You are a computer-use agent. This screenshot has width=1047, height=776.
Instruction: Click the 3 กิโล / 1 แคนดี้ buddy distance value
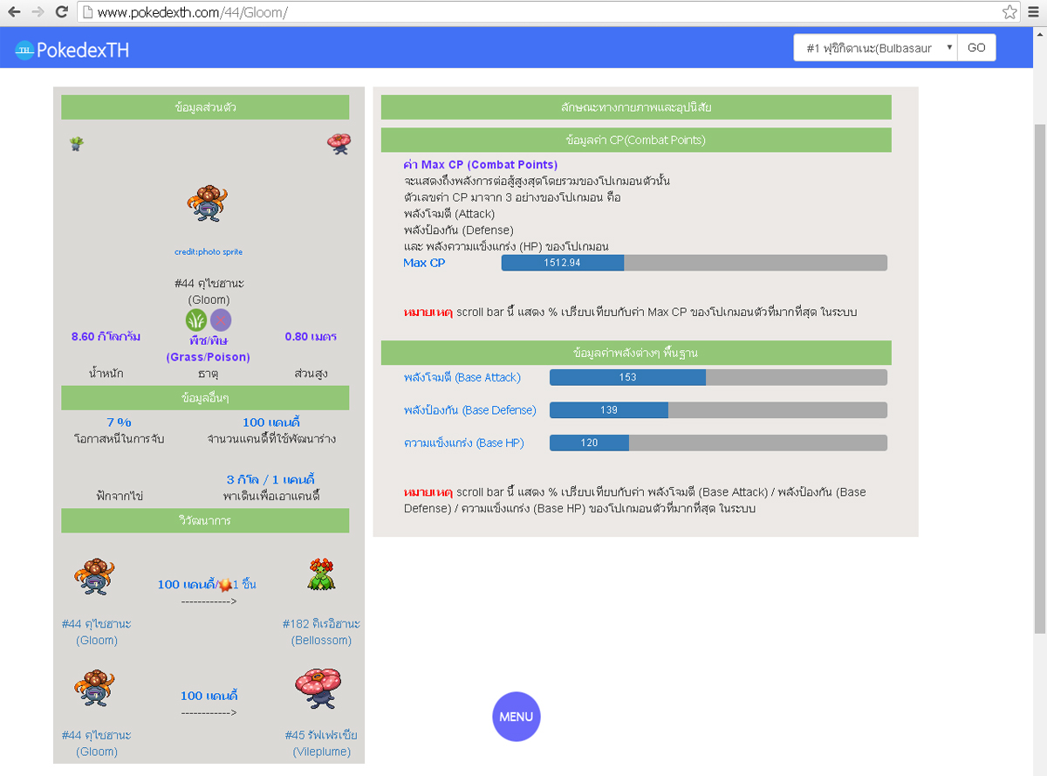pyautogui.click(x=270, y=479)
